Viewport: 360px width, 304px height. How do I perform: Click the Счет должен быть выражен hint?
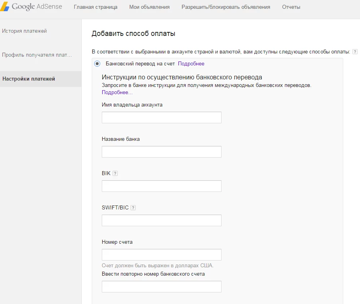[158, 265]
